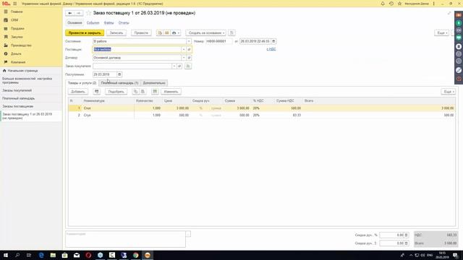
Task: Click the Комментарий text field
Action: (125, 239)
